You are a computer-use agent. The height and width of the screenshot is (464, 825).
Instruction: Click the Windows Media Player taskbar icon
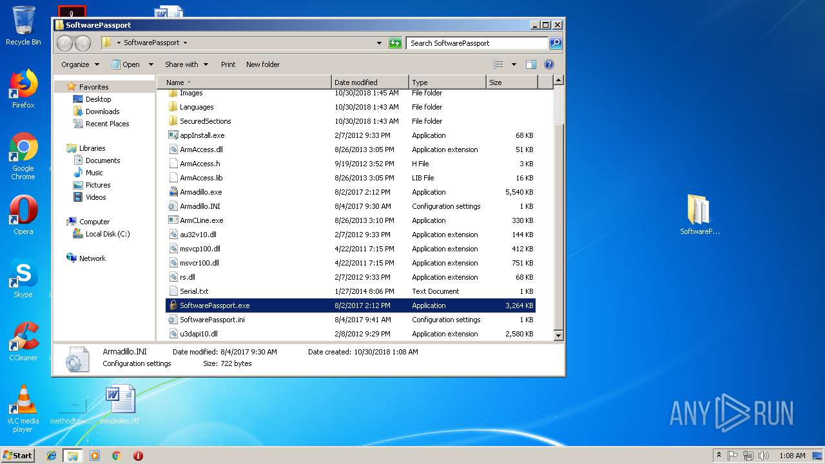tap(95, 456)
